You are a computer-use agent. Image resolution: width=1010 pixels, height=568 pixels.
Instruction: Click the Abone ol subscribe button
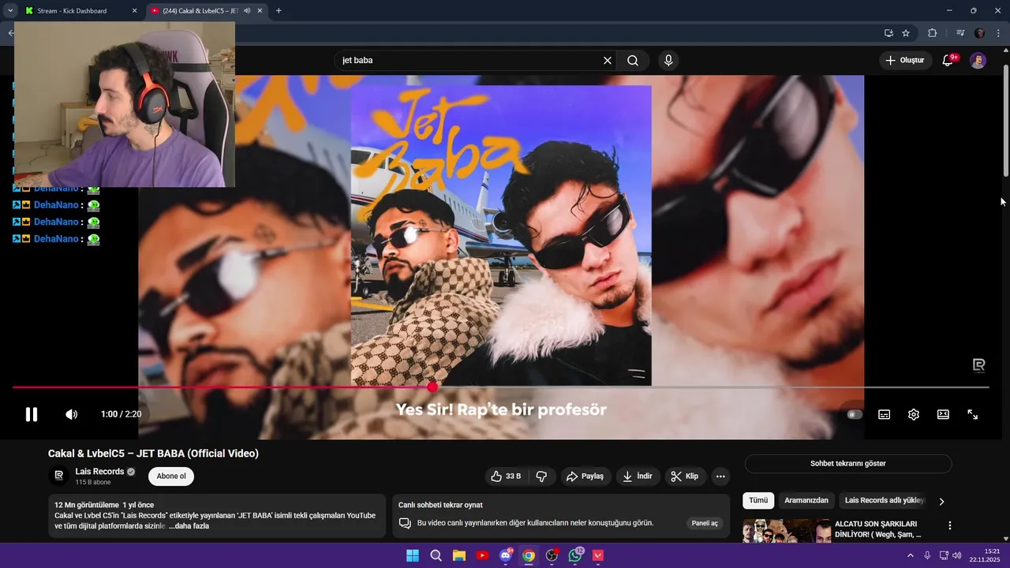[x=171, y=476]
